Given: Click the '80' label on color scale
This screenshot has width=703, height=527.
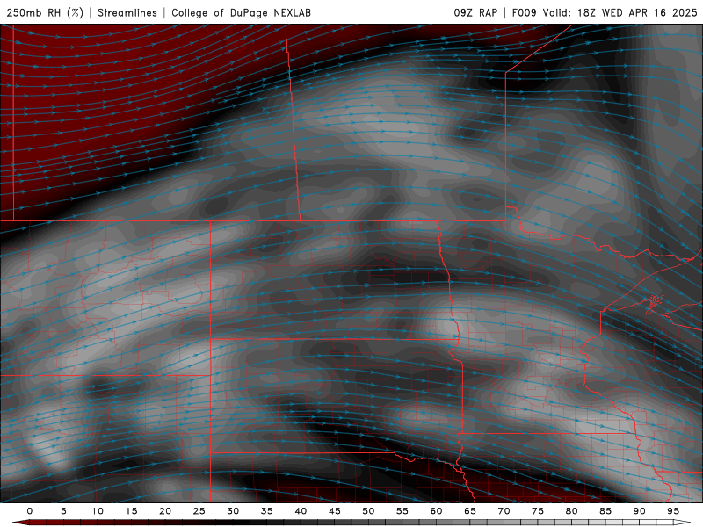Looking at the screenshot, I should click(x=572, y=511).
